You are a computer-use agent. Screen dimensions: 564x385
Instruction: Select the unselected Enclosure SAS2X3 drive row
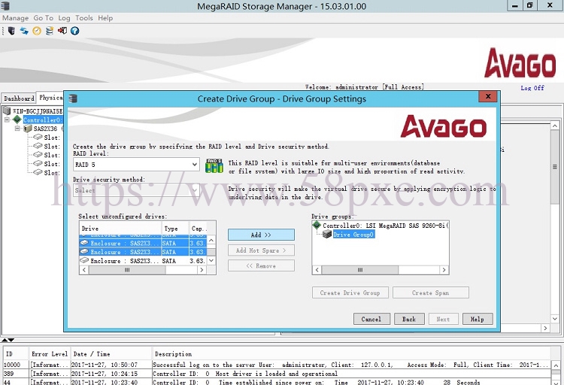[143, 260]
